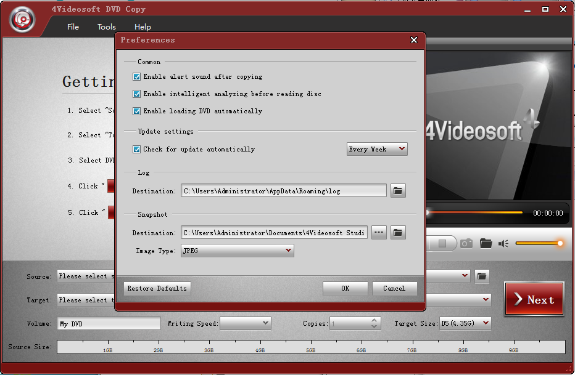Open the Snapshot destination folder icon

click(398, 233)
